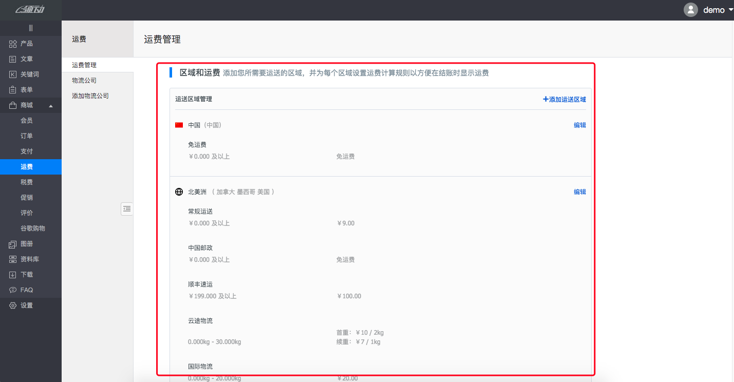Image resolution: width=734 pixels, height=382 pixels.
Task: Click the 产品 grid icon in sidebar
Action: coord(13,44)
